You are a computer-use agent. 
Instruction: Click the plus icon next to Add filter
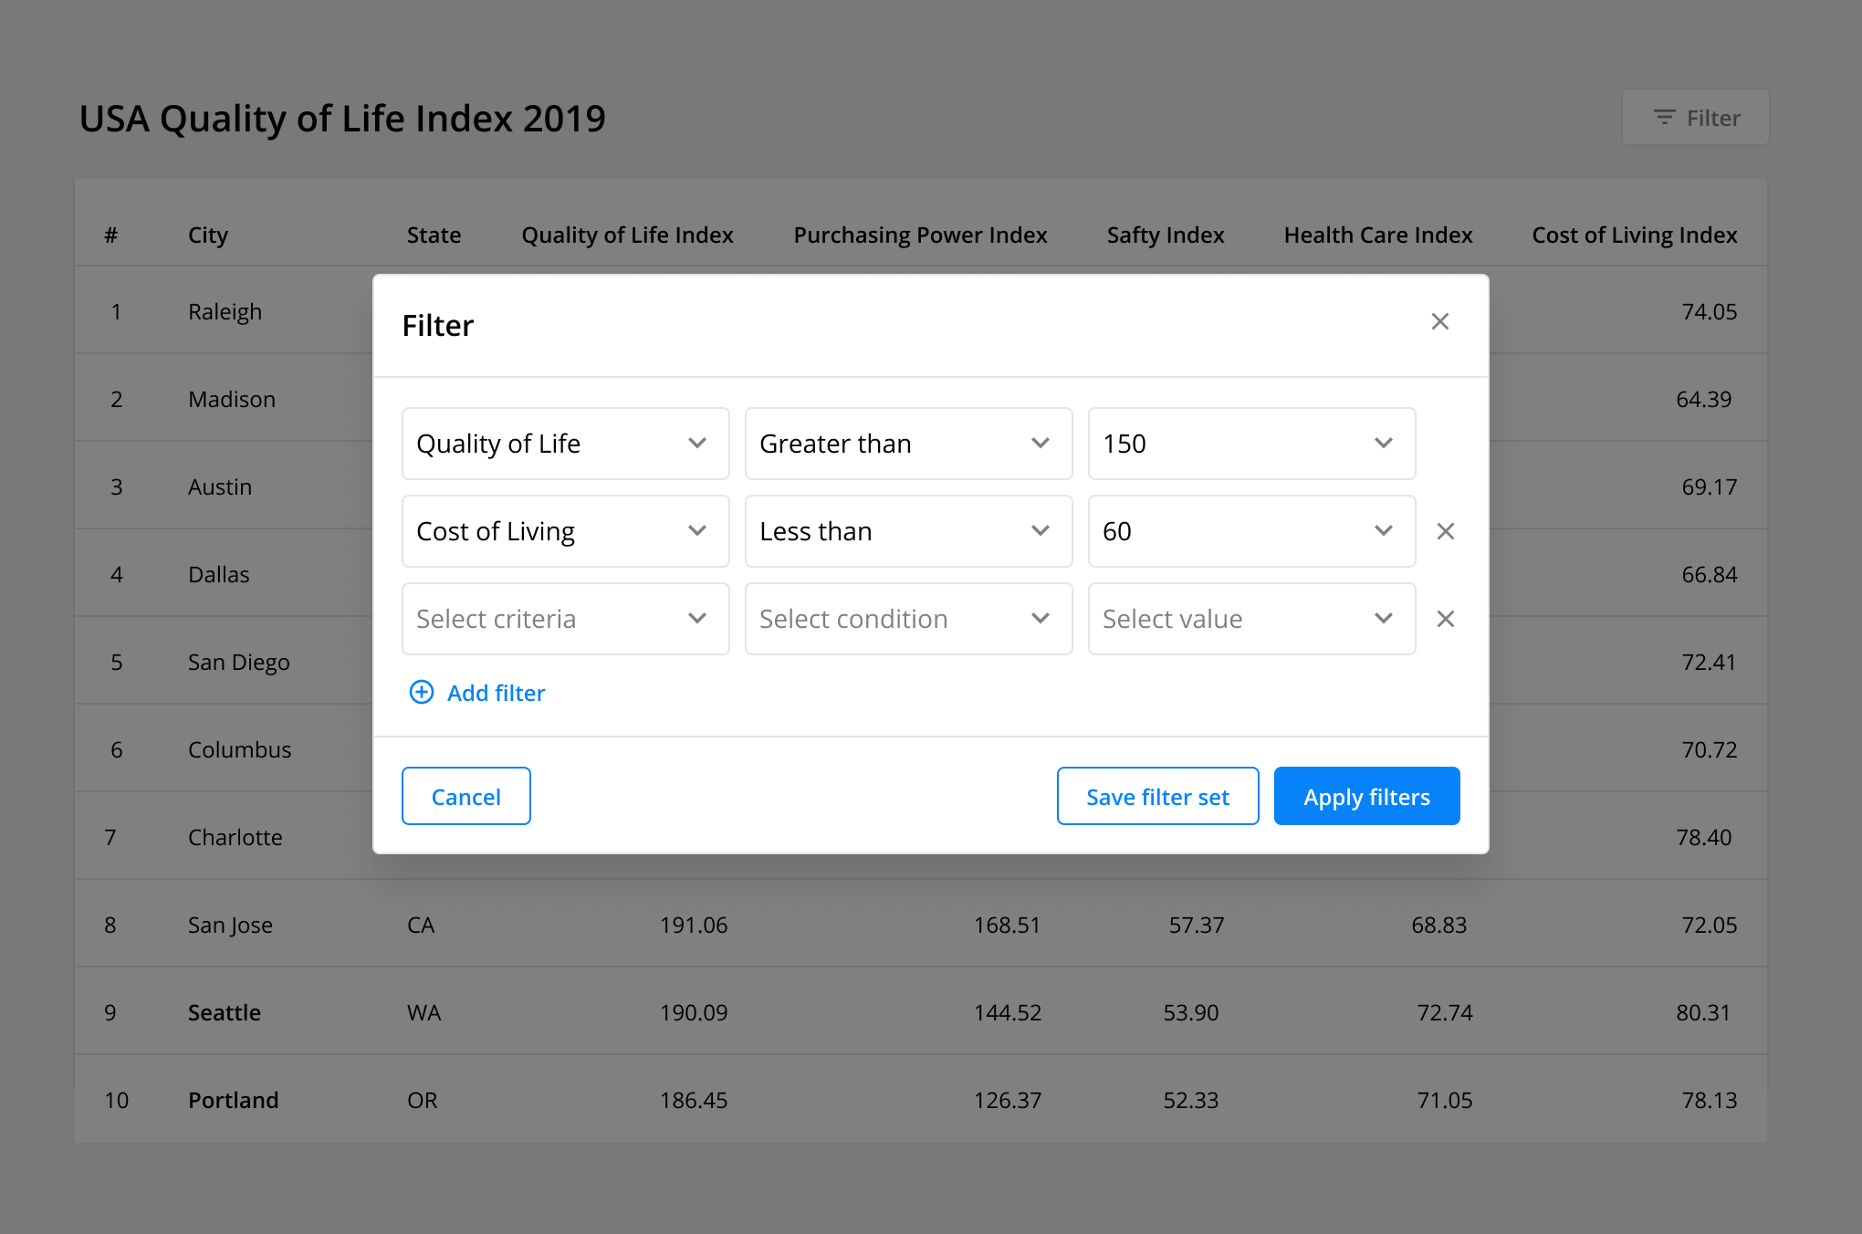click(421, 693)
